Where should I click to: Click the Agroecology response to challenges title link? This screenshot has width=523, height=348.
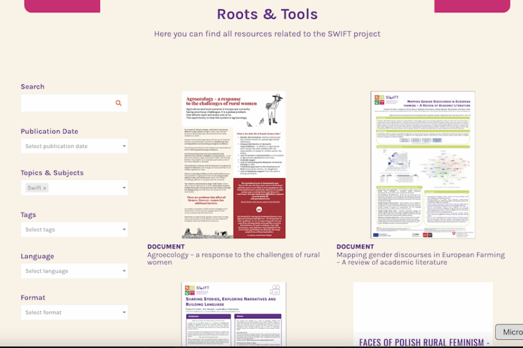[234, 258]
